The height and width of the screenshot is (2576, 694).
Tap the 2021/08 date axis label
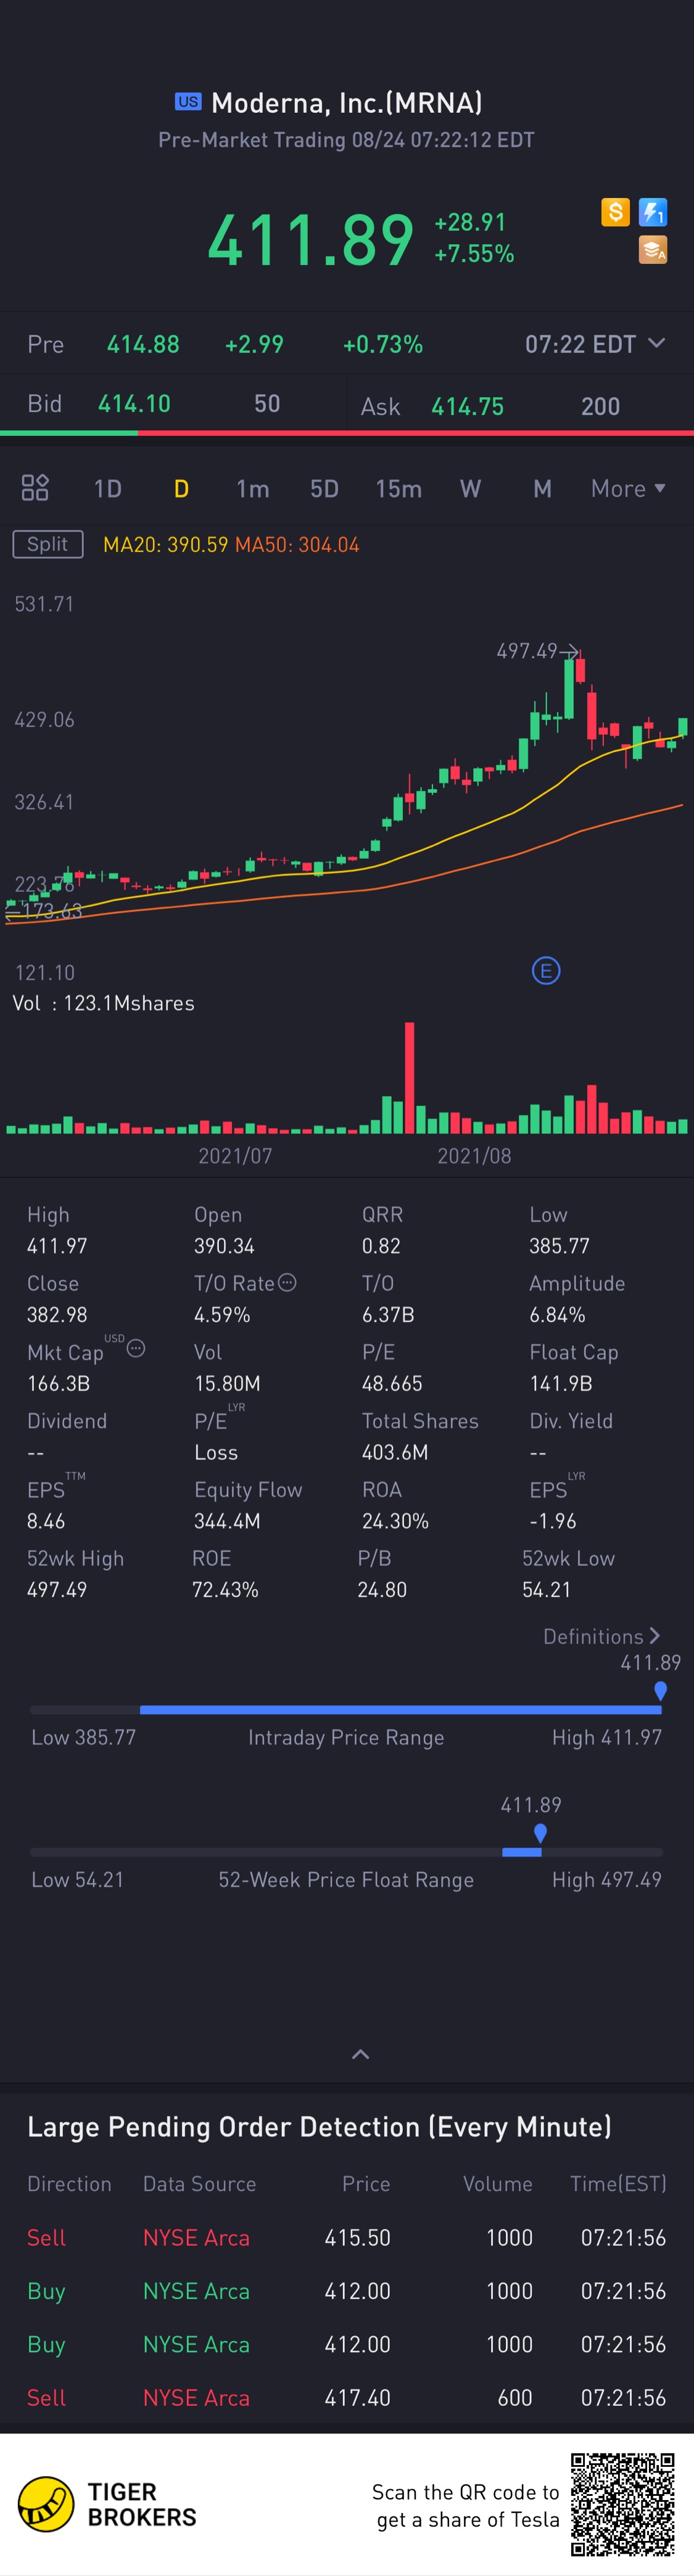click(474, 1156)
